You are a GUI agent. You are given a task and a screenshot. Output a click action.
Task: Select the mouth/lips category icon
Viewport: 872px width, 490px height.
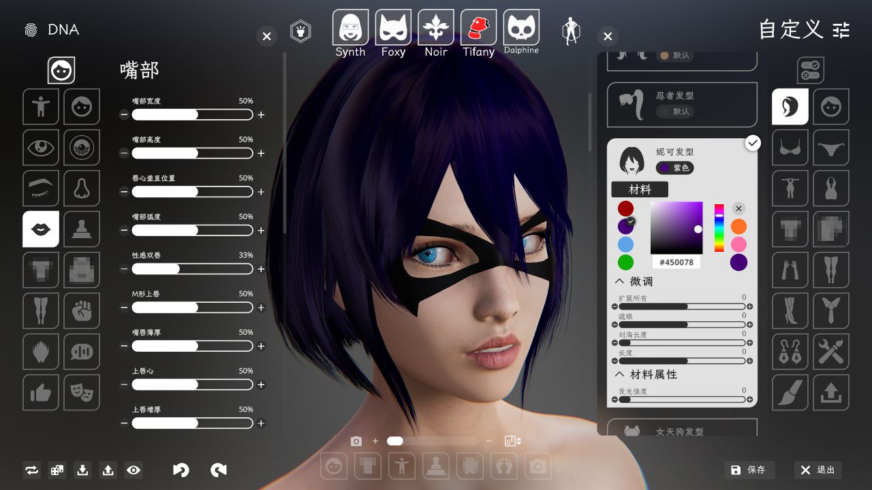pyautogui.click(x=41, y=229)
